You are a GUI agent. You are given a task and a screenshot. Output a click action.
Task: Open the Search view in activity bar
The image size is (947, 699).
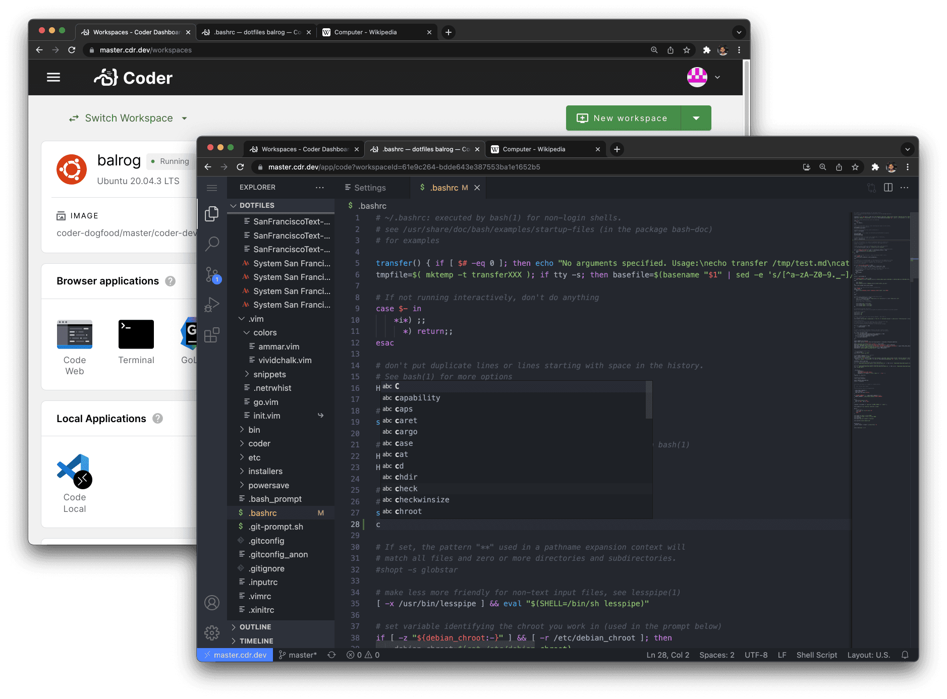pos(212,244)
